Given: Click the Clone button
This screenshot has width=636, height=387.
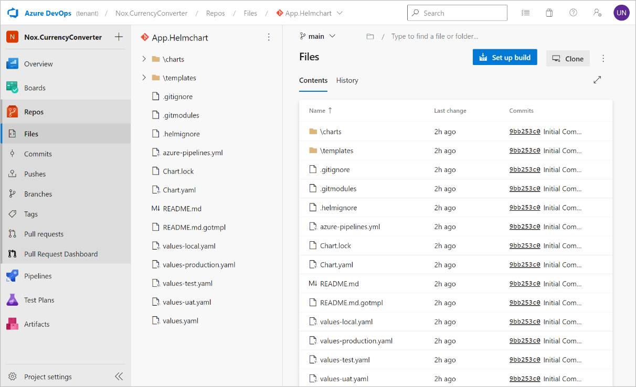Looking at the screenshot, I should (568, 59).
